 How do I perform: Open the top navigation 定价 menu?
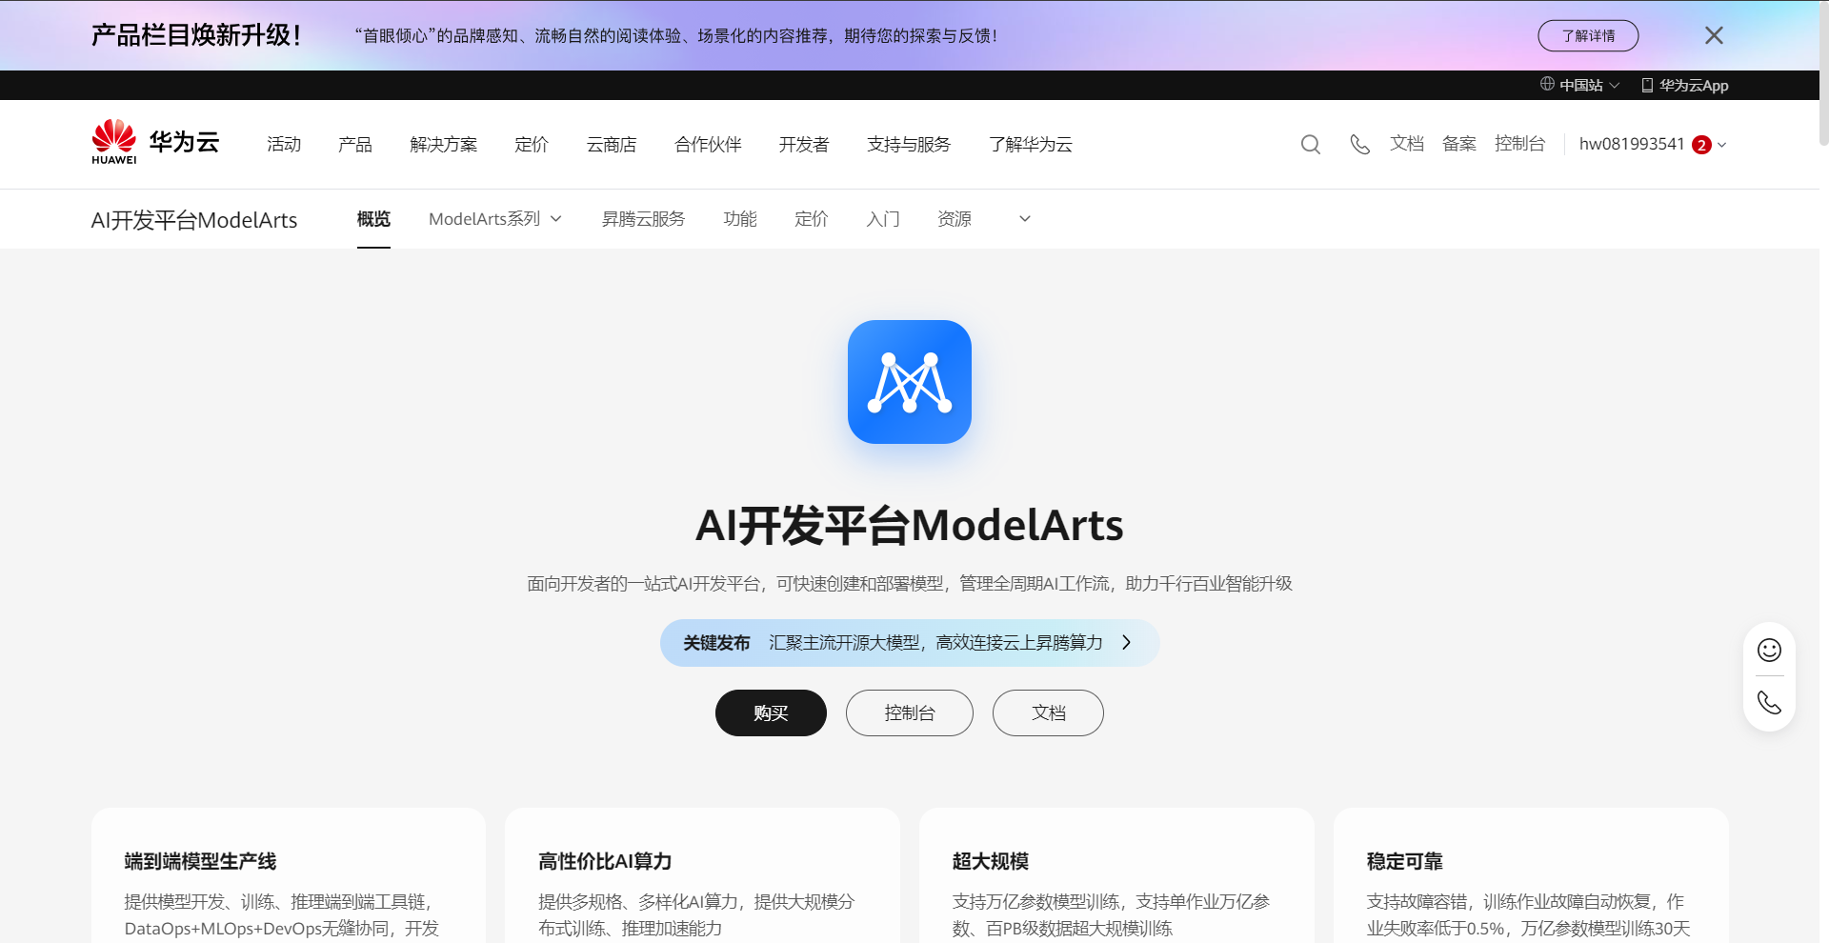(532, 144)
